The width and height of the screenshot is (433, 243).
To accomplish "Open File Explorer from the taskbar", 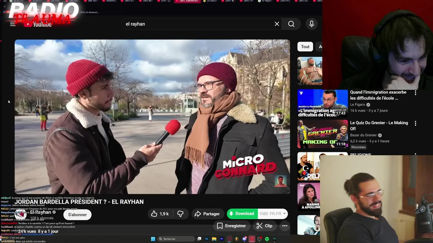I will [x=214, y=239].
